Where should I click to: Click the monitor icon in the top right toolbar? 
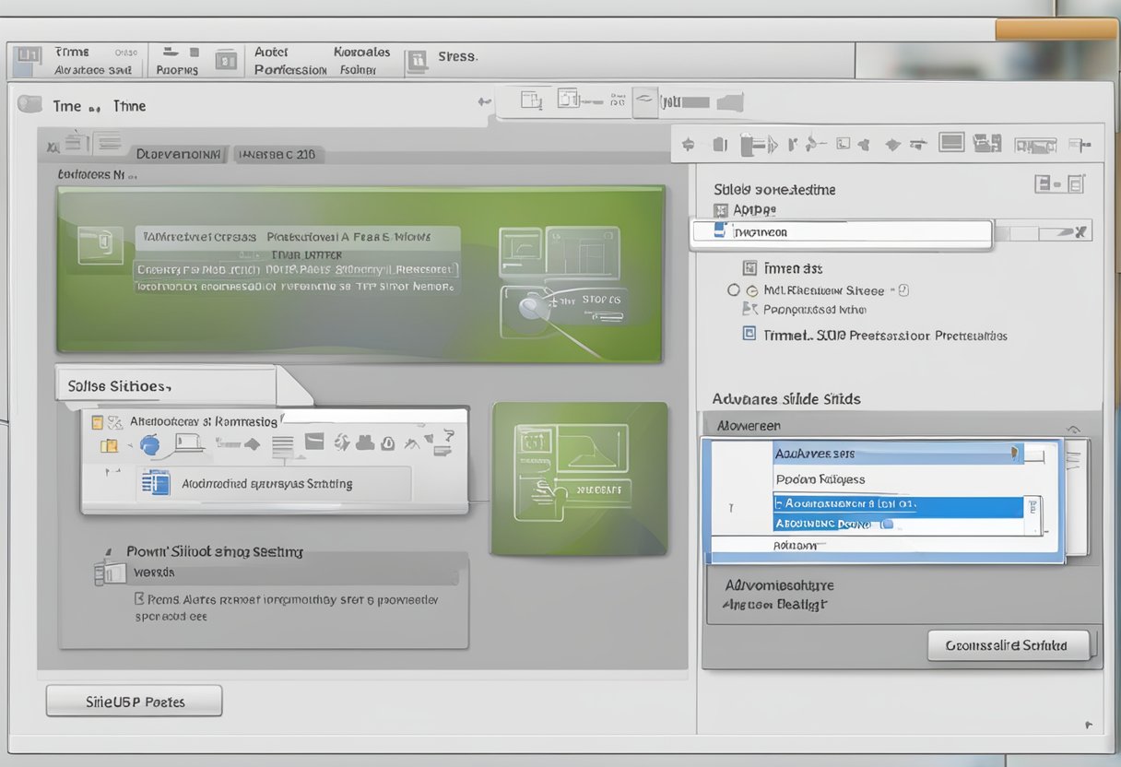[951, 143]
